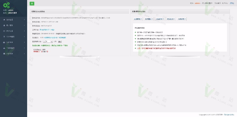Click the red authorization status text
This screenshot has width=237, height=117.
pyautogui.click(x=41, y=51)
